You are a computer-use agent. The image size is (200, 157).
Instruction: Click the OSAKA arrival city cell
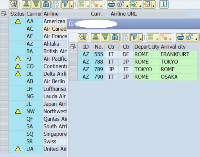[x=179, y=77]
